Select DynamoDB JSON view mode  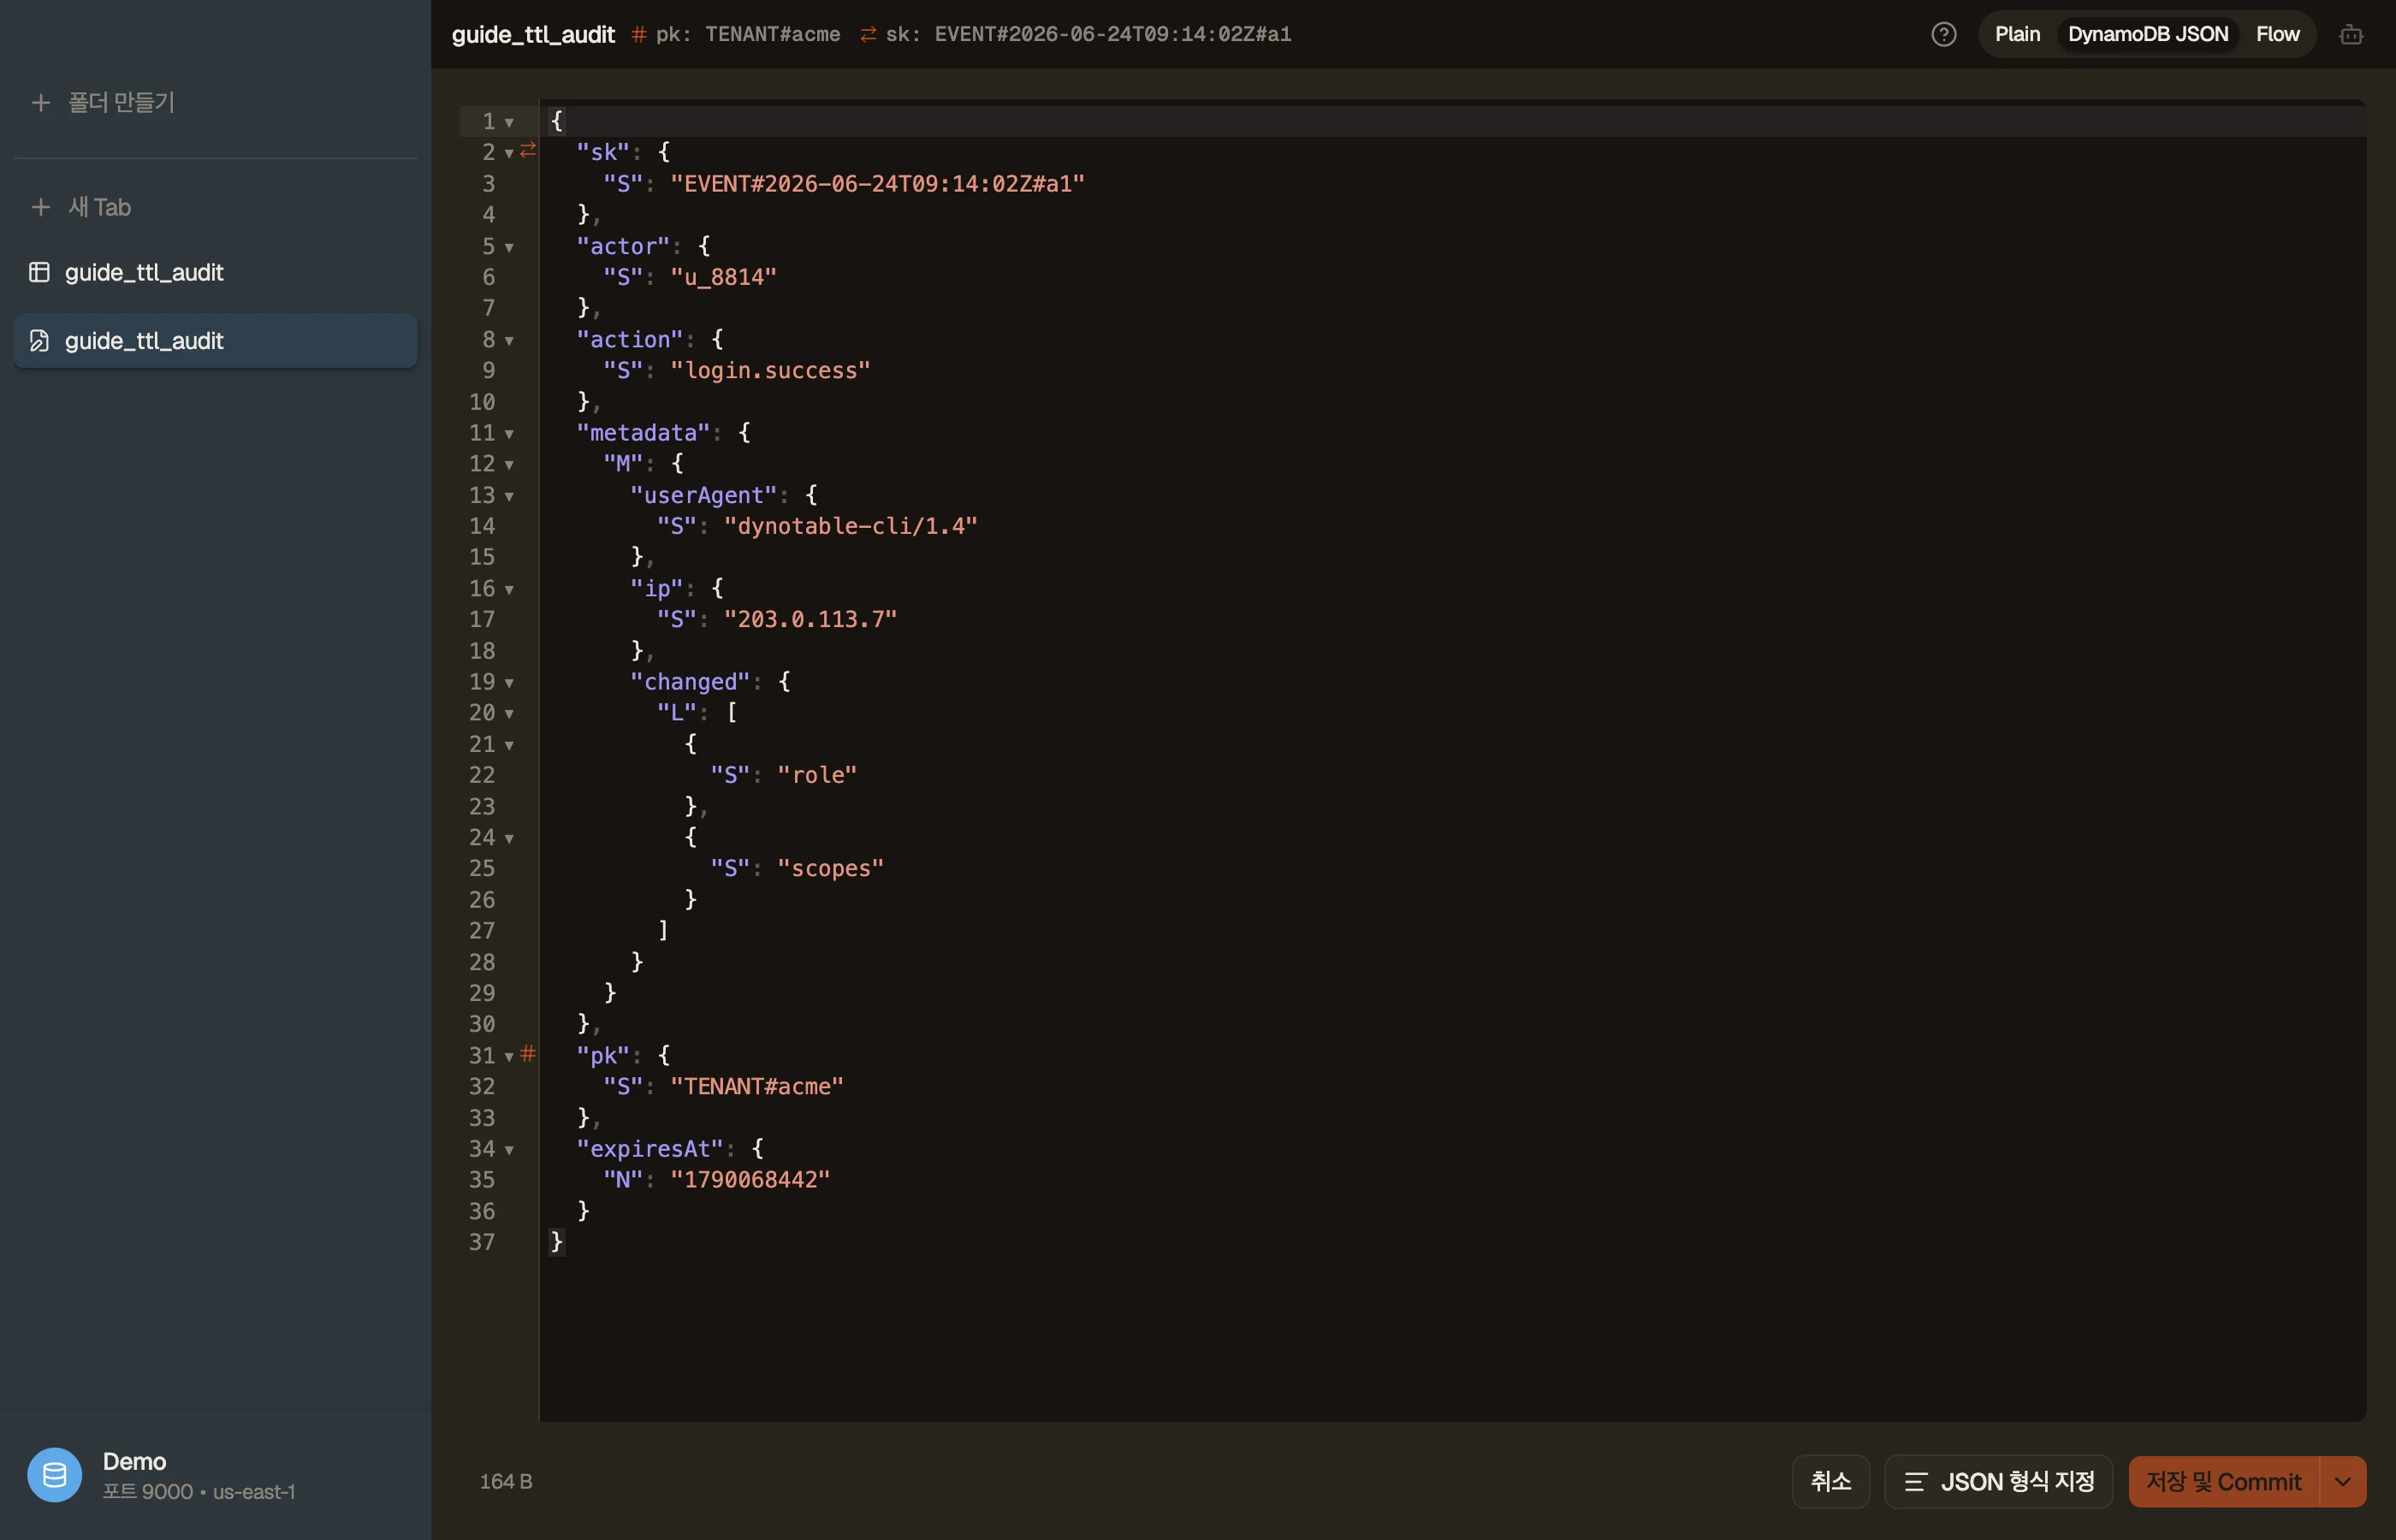click(2148, 34)
